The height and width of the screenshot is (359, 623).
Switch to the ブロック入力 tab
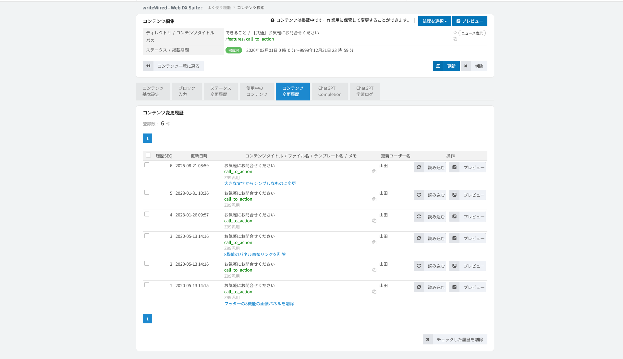pos(187,91)
